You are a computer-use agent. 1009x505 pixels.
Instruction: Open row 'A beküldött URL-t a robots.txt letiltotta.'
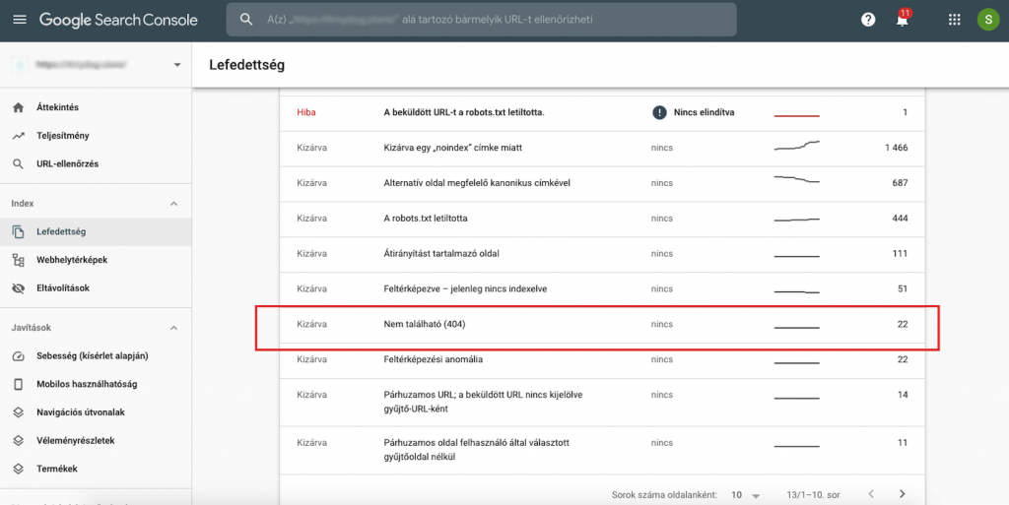click(602, 112)
